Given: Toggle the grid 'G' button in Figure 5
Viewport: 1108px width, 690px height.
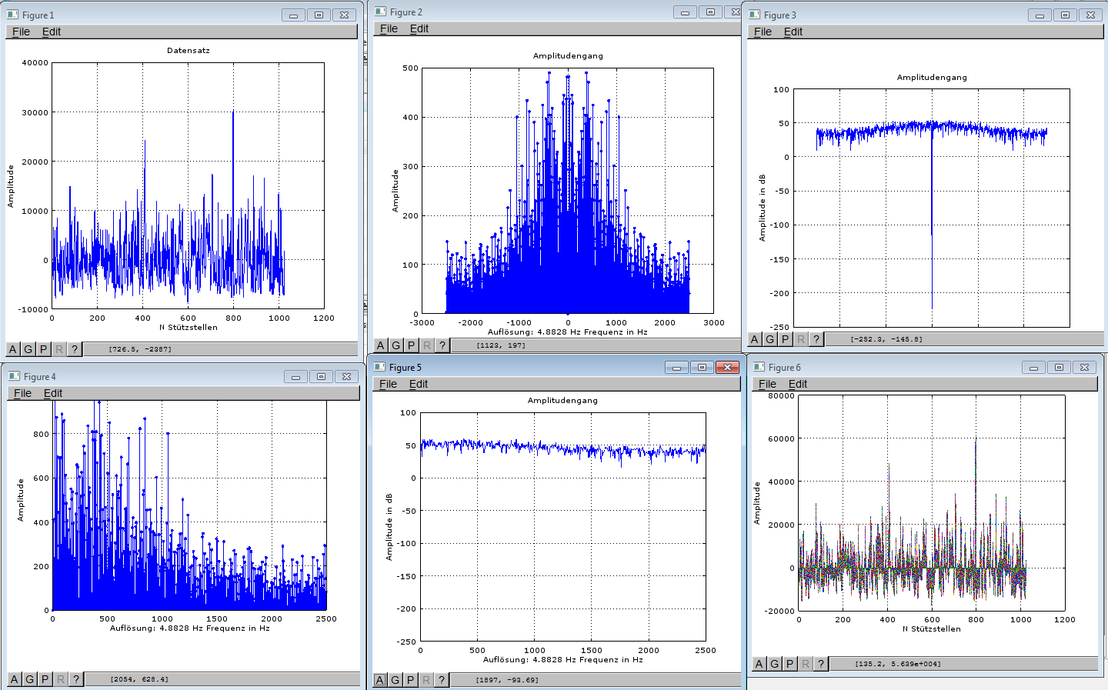Looking at the screenshot, I should [x=395, y=680].
